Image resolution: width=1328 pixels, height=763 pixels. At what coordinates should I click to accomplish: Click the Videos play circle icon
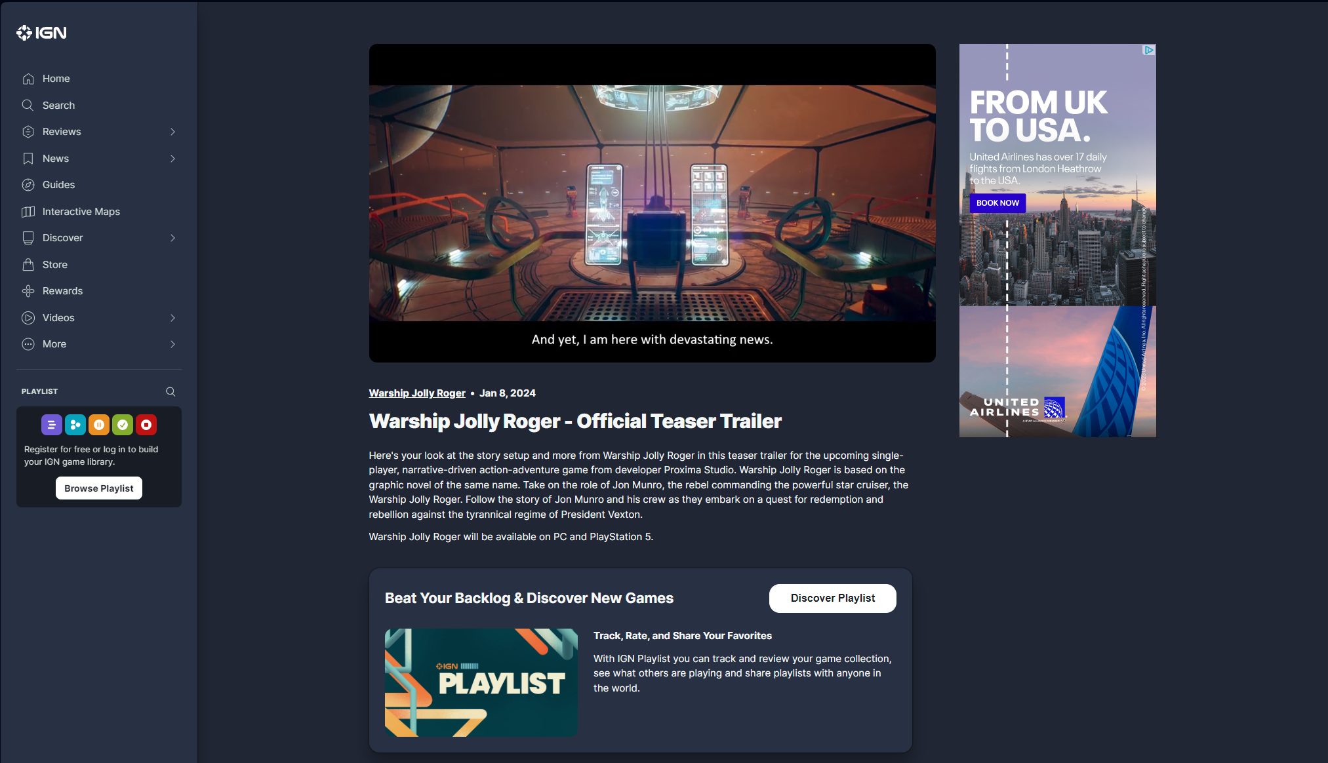tap(28, 318)
